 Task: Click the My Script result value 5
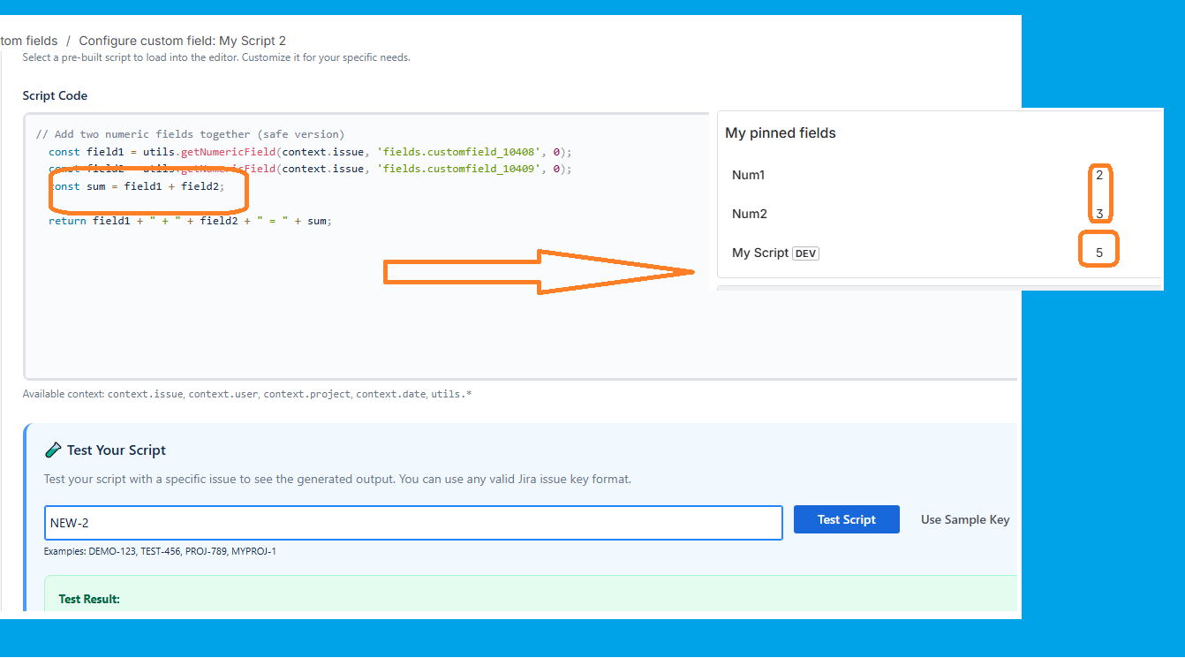(1099, 253)
